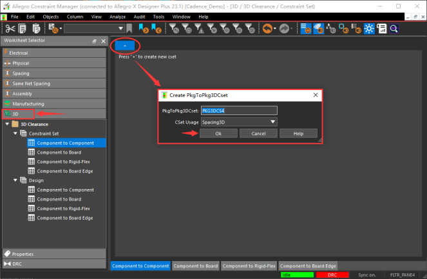Click the sixth filter funnel icon
Viewport: 427px width, 279px height.
point(238,28)
